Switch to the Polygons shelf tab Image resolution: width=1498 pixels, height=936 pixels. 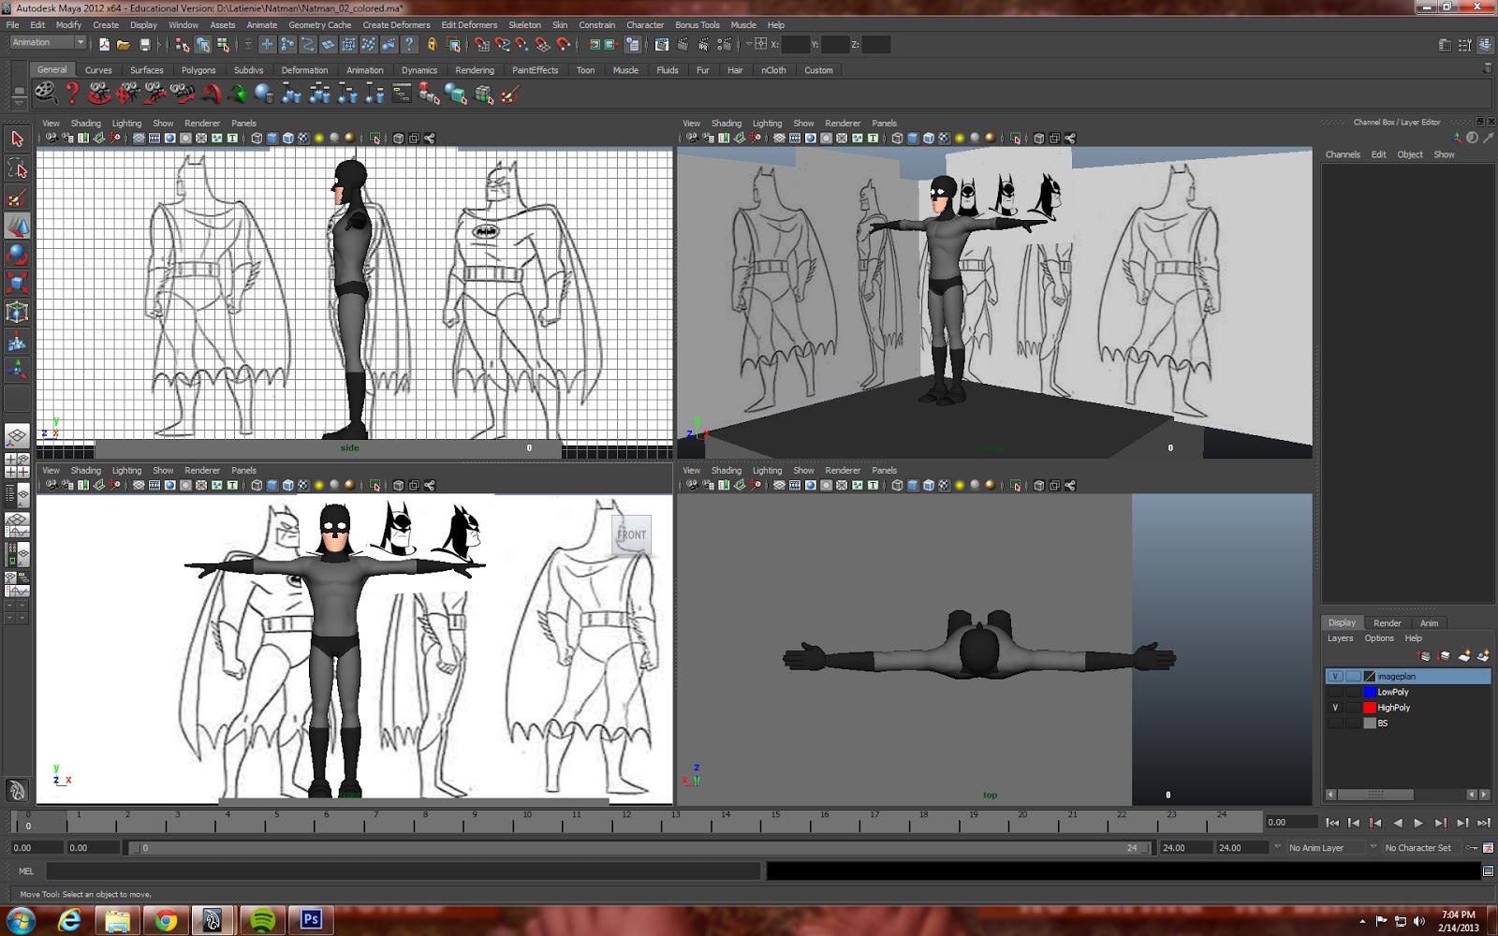point(198,69)
